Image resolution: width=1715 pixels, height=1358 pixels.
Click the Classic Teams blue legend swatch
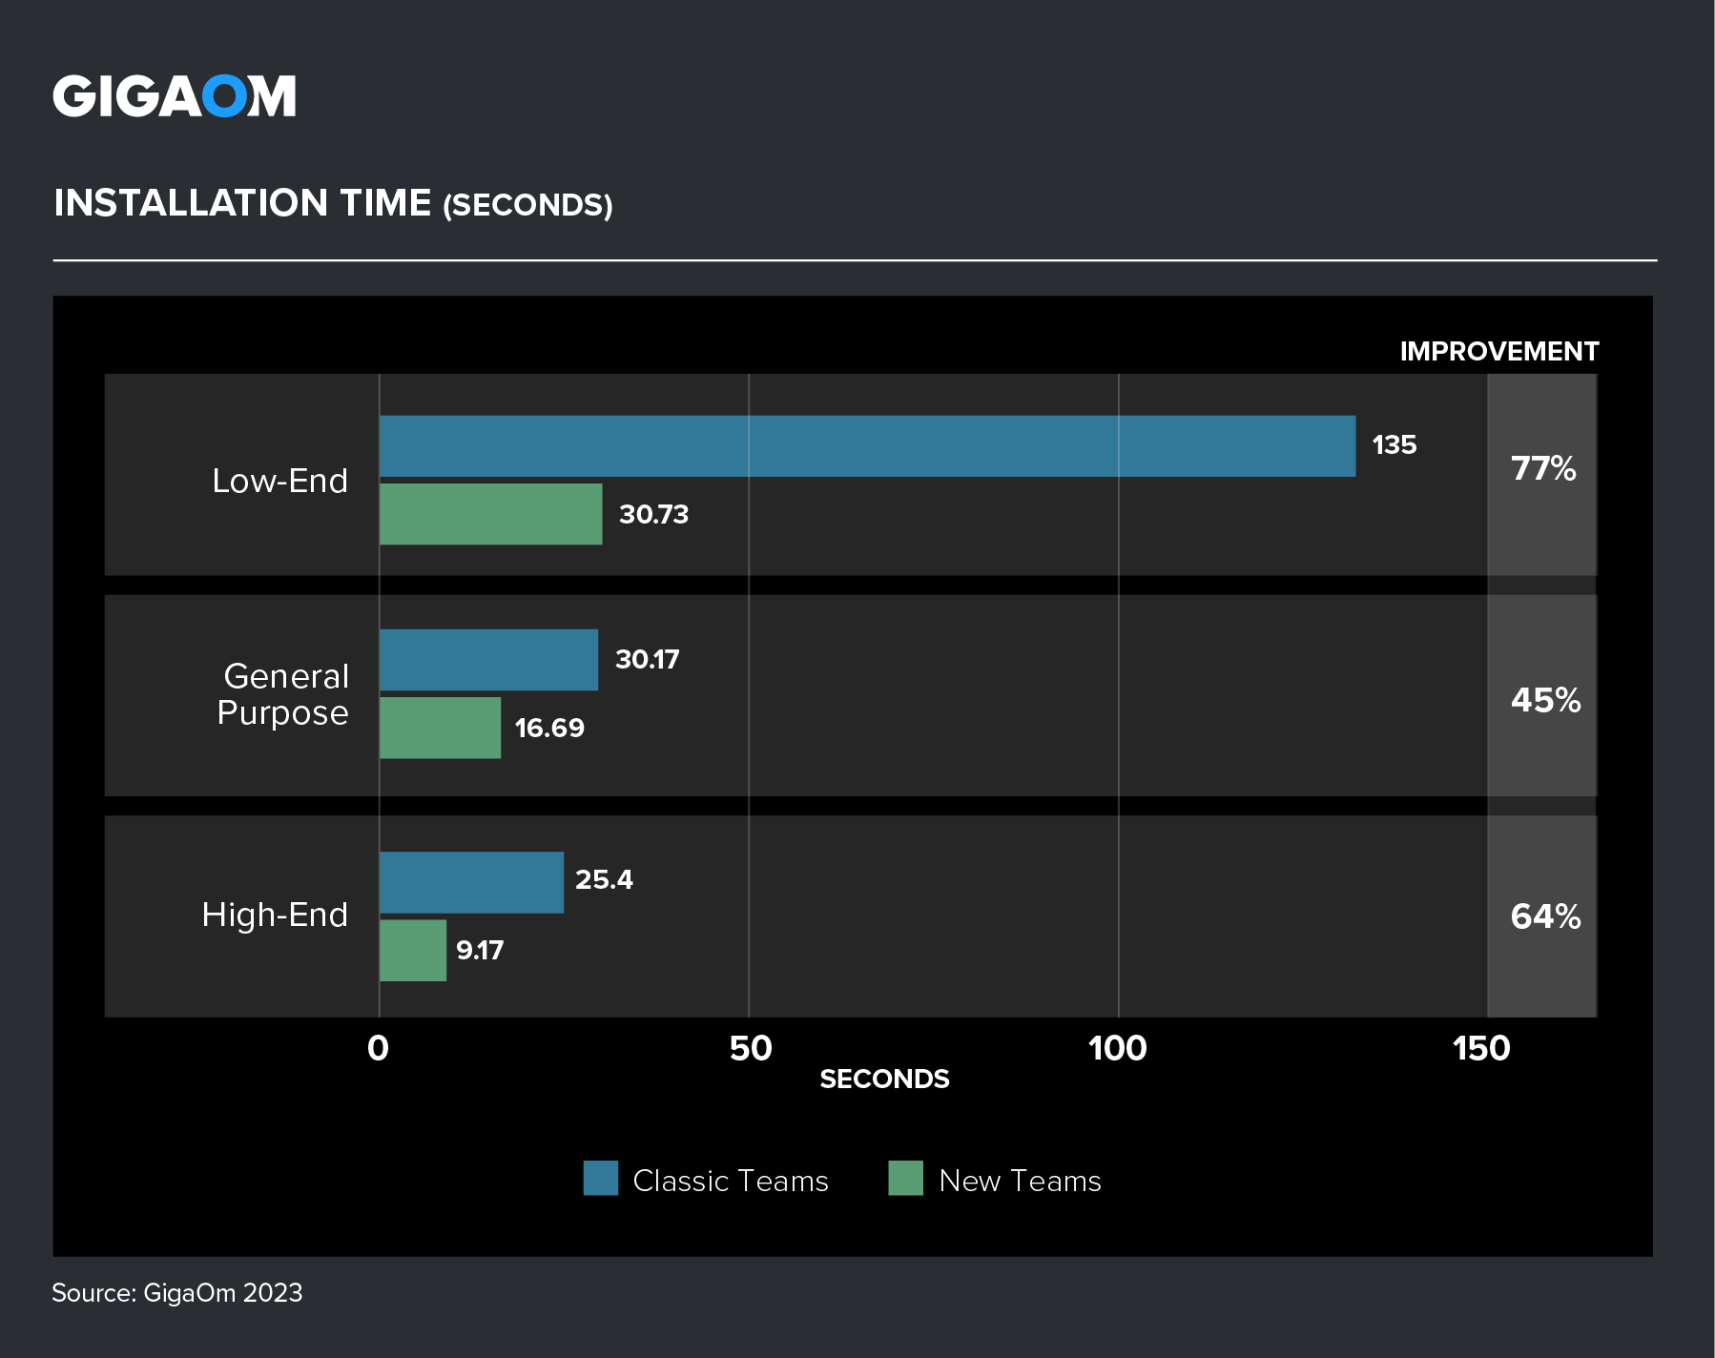[600, 1179]
